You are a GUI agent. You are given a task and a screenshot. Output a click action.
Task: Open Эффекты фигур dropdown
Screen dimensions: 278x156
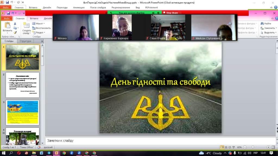[247, 33]
